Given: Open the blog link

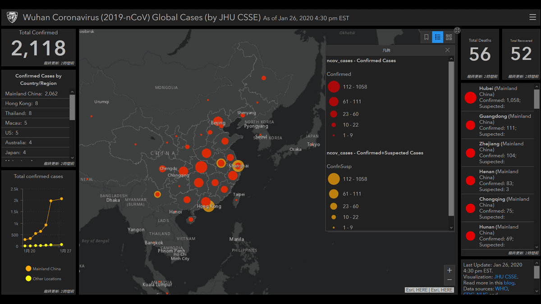Looking at the screenshot, I should click(x=509, y=283).
